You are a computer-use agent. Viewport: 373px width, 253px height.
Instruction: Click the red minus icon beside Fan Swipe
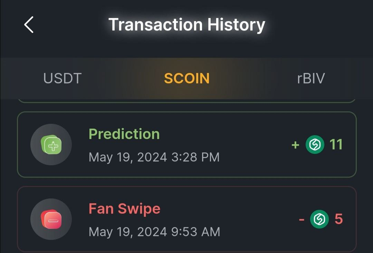tap(51, 219)
